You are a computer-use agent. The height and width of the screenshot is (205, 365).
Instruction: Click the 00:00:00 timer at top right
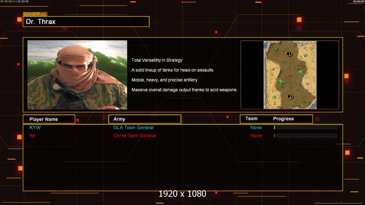(x=358, y=1)
